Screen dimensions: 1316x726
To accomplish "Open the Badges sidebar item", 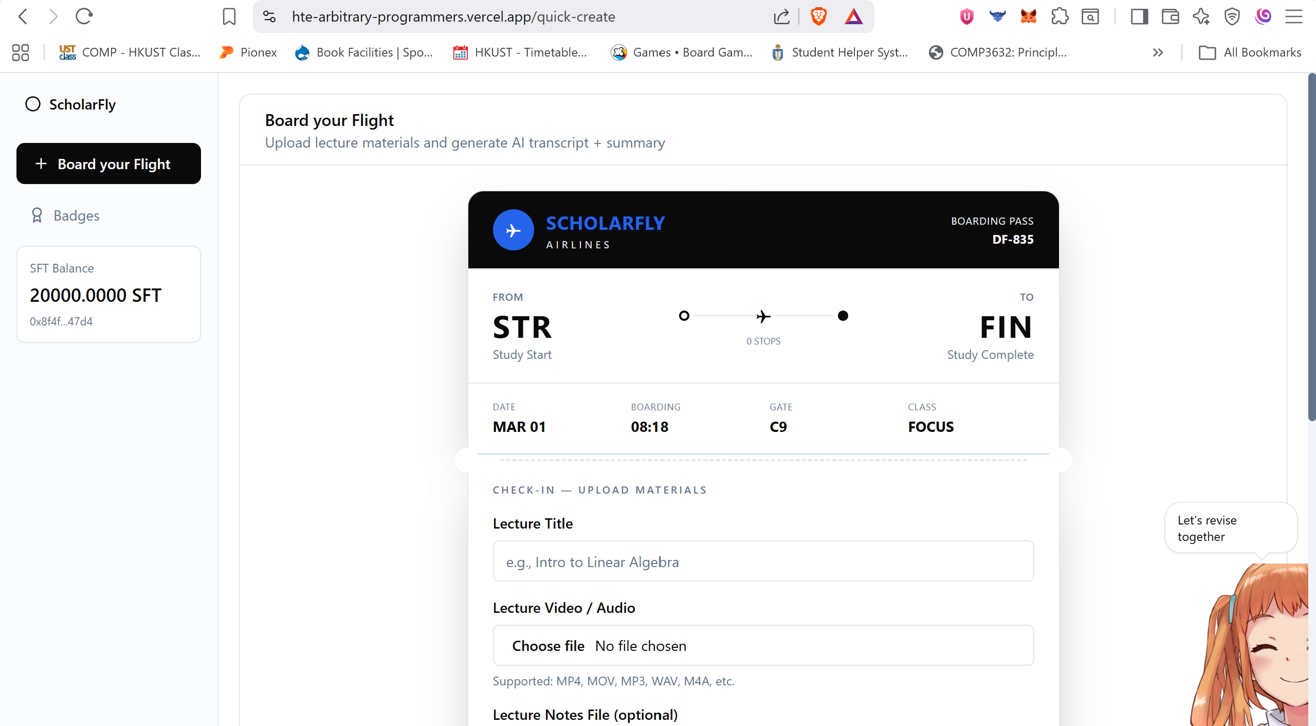I will click(76, 215).
